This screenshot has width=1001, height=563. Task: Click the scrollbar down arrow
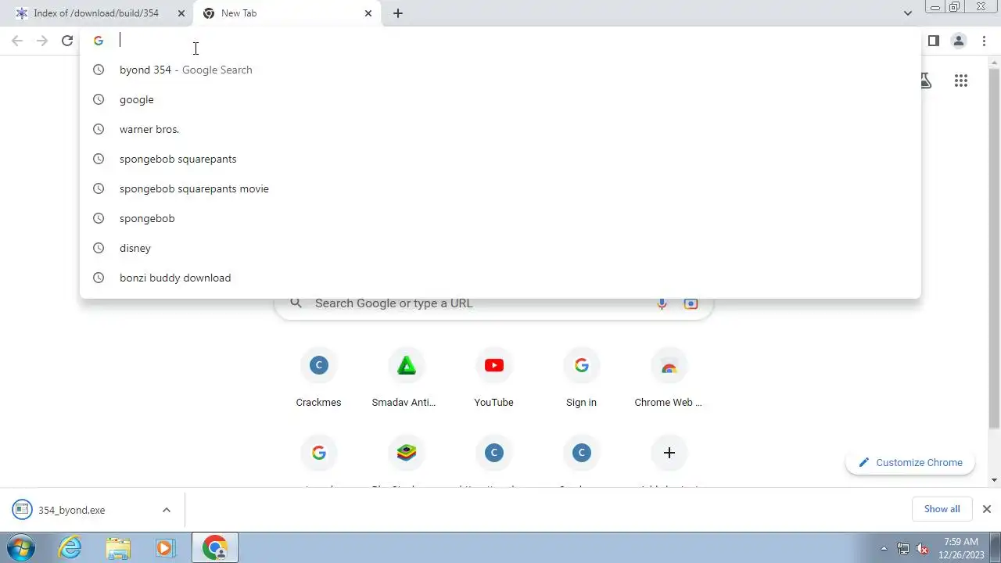click(995, 480)
